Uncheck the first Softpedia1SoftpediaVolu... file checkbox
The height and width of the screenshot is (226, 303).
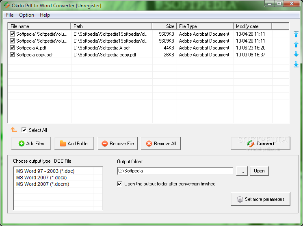[x=12, y=34]
